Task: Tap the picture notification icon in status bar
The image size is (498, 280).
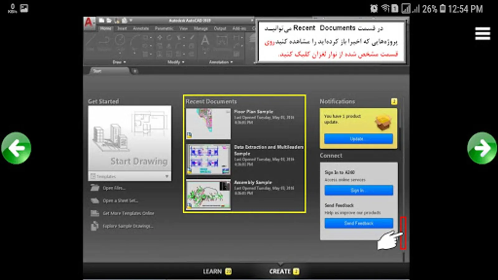Action: coord(24,8)
